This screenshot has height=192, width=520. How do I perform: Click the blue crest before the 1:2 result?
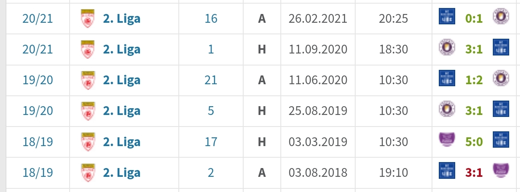(444, 79)
